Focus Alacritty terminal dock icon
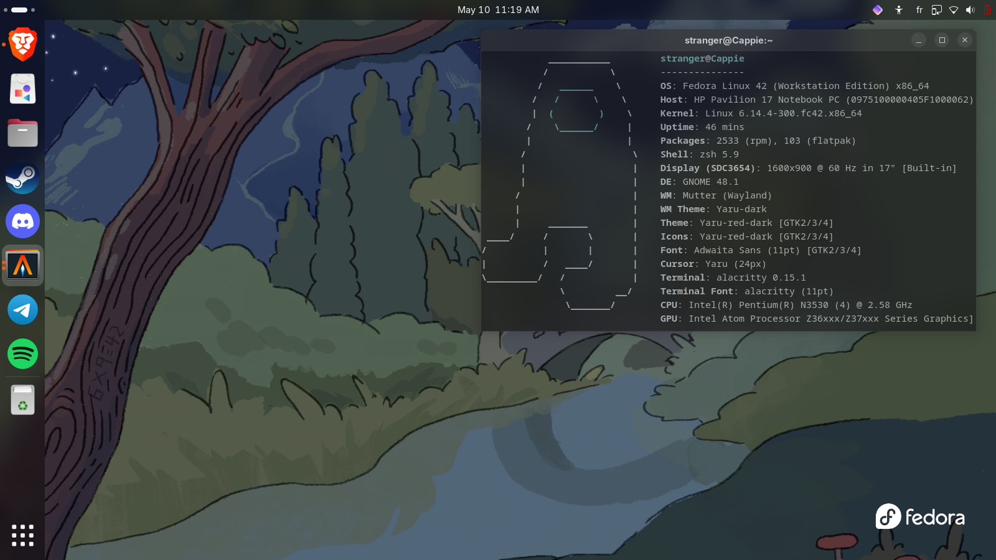This screenshot has width=996, height=560. [x=22, y=266]
